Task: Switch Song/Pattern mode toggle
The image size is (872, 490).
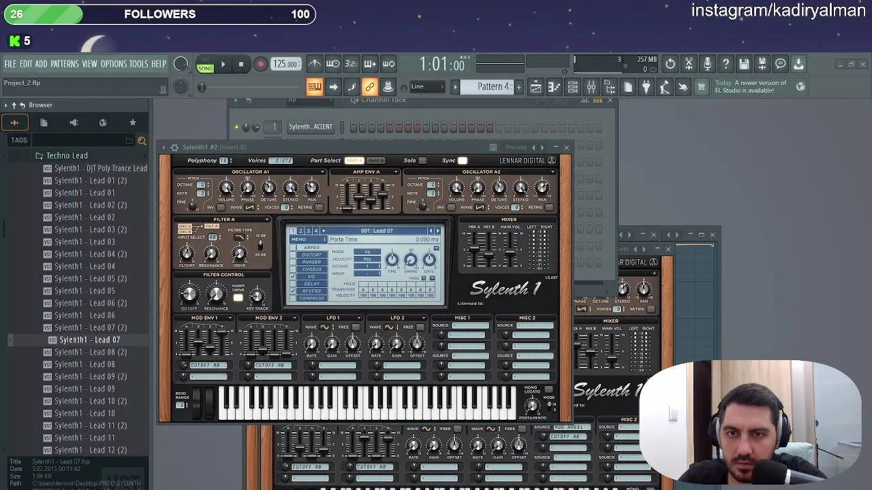Action: coord(205,65)
